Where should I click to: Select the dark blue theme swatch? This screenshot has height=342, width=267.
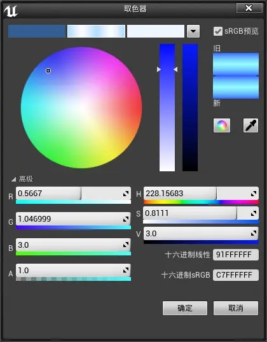(x=37, y=31)
